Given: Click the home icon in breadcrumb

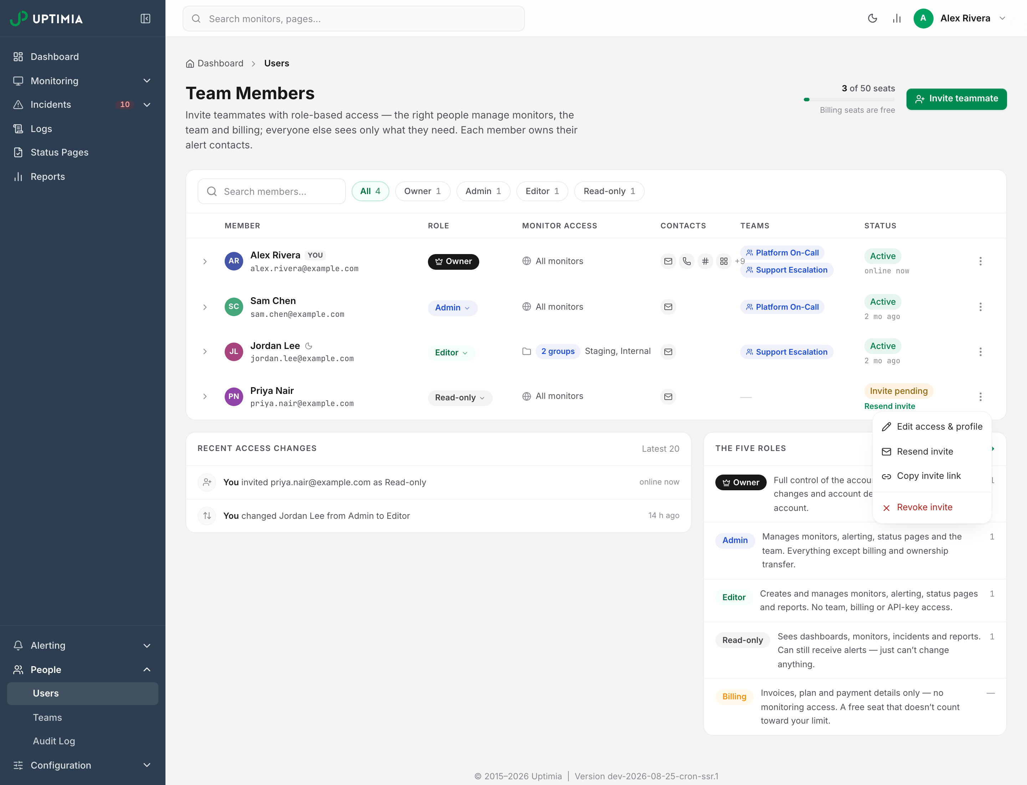Looking at the screenshot, I should (x=190, y=64).
